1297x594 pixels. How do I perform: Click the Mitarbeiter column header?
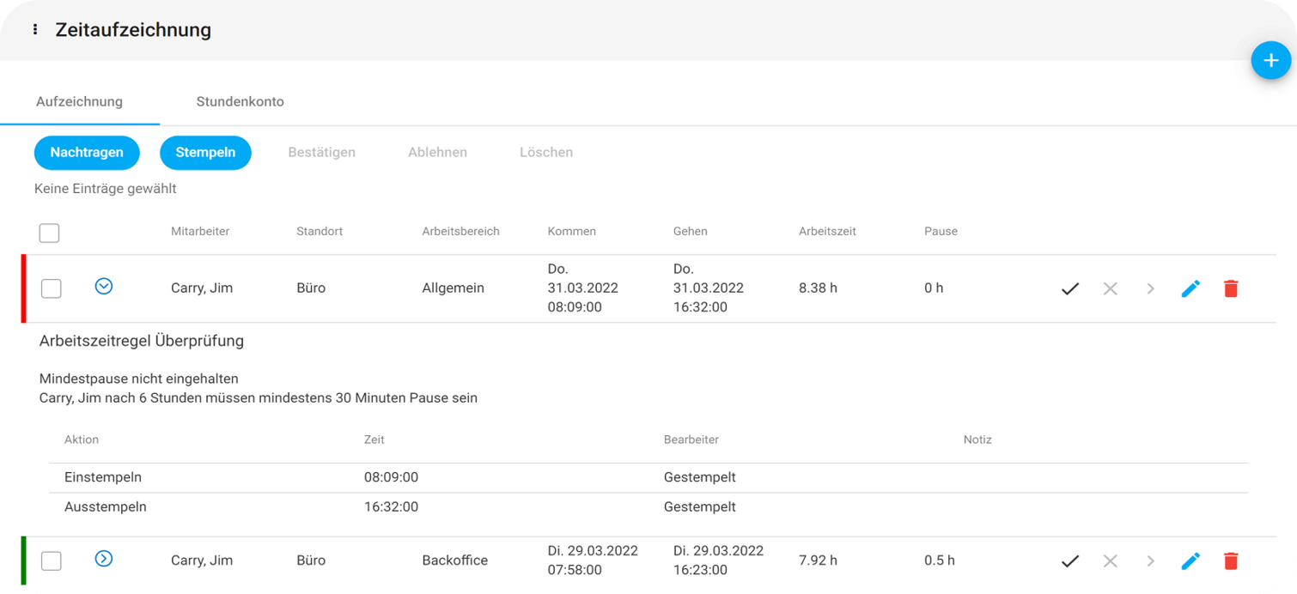(200, 232)
